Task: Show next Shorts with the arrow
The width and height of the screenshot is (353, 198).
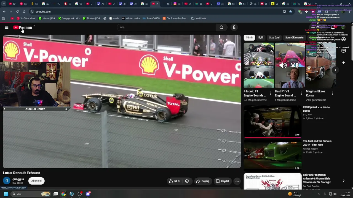Action: coord(335,70)
